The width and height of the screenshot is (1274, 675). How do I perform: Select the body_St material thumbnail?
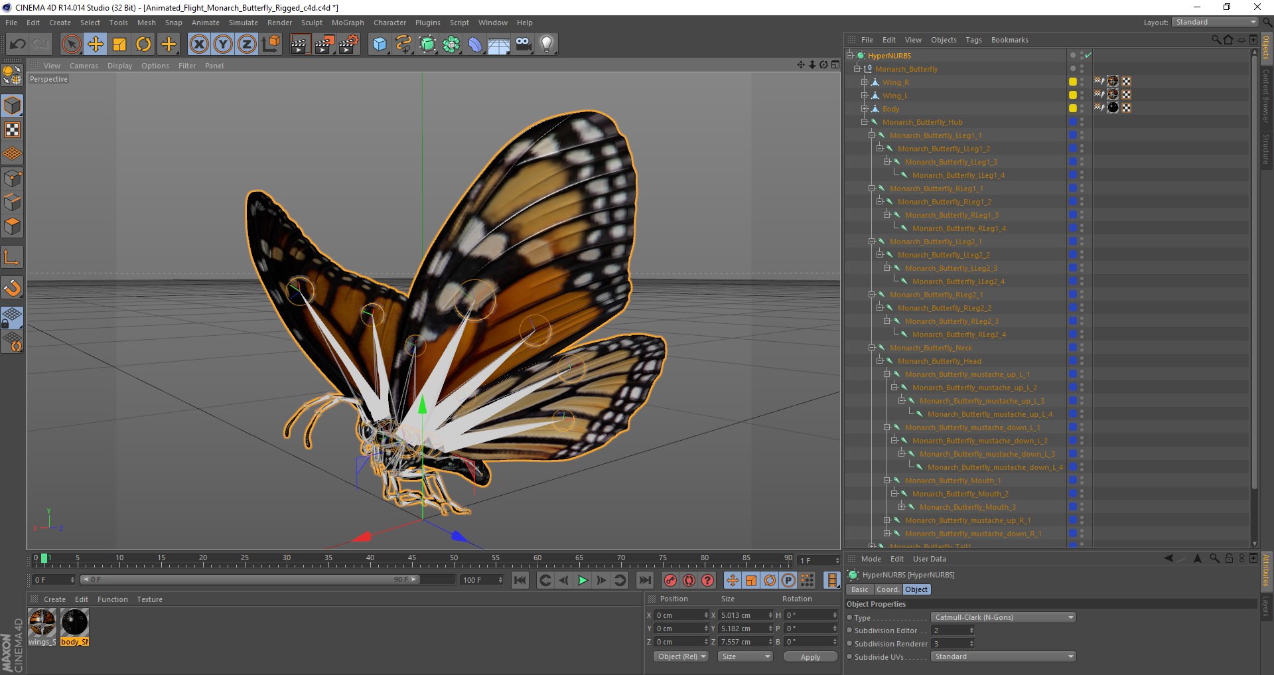74,623
